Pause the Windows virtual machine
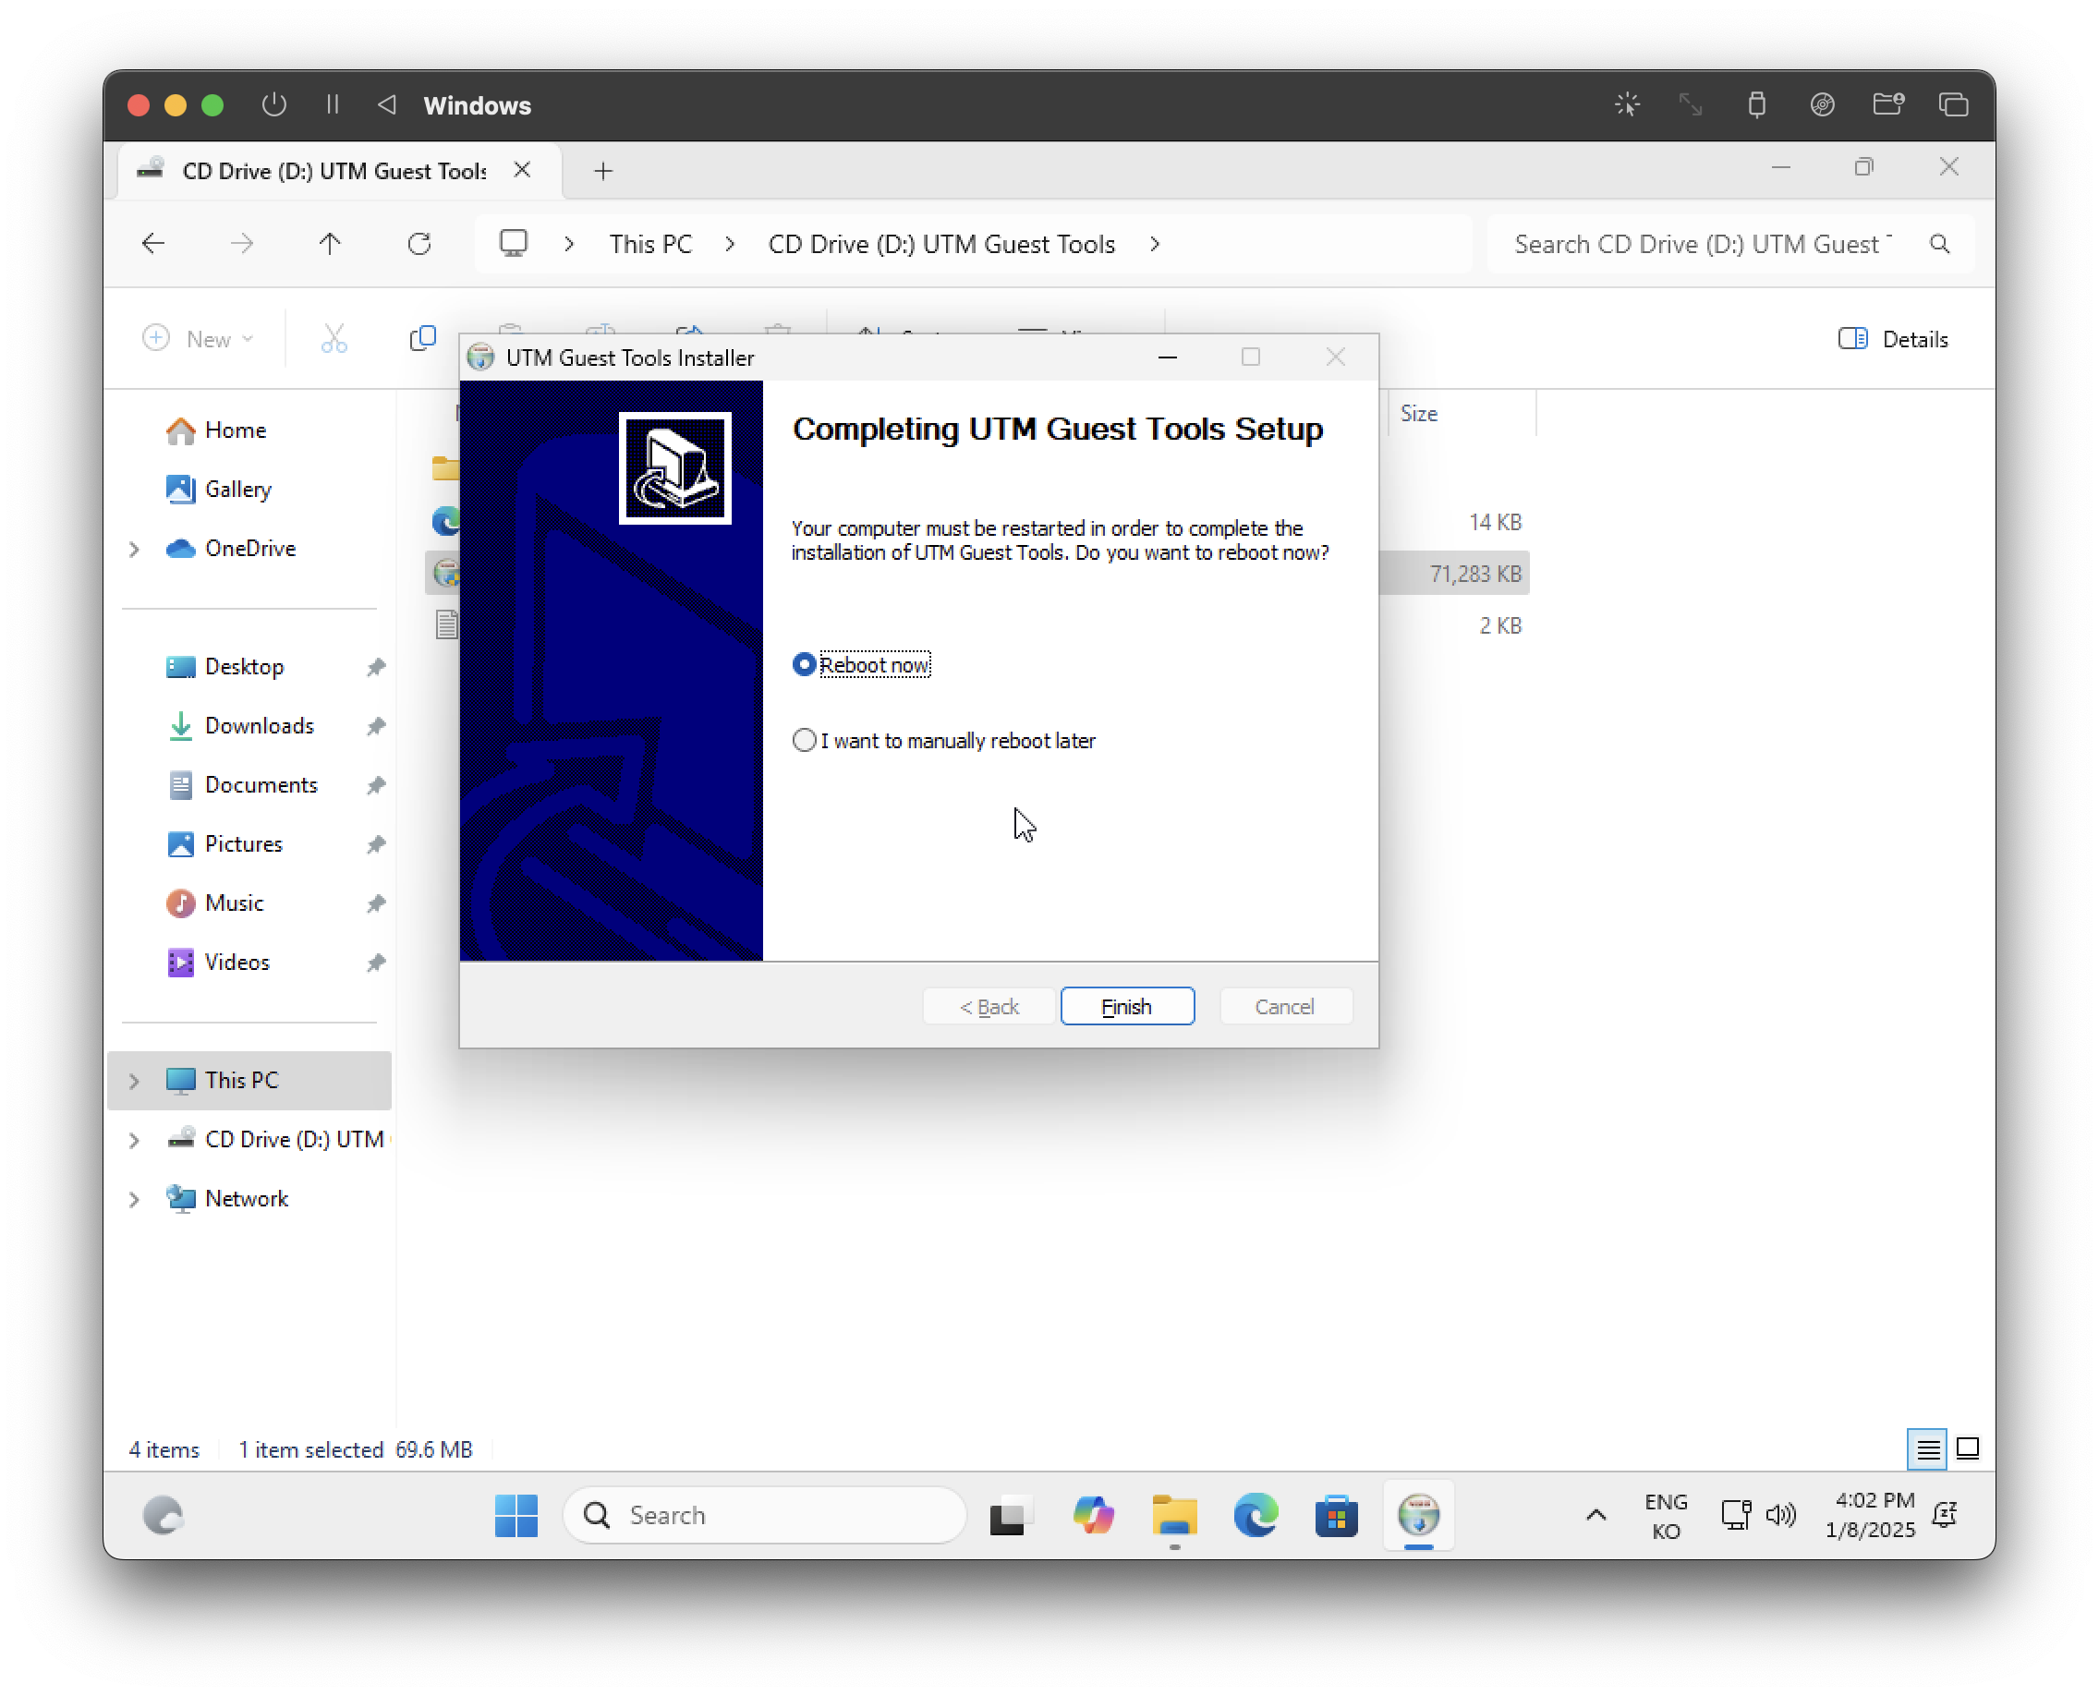Screen dimensions: 2099x1696 [333, 104]
